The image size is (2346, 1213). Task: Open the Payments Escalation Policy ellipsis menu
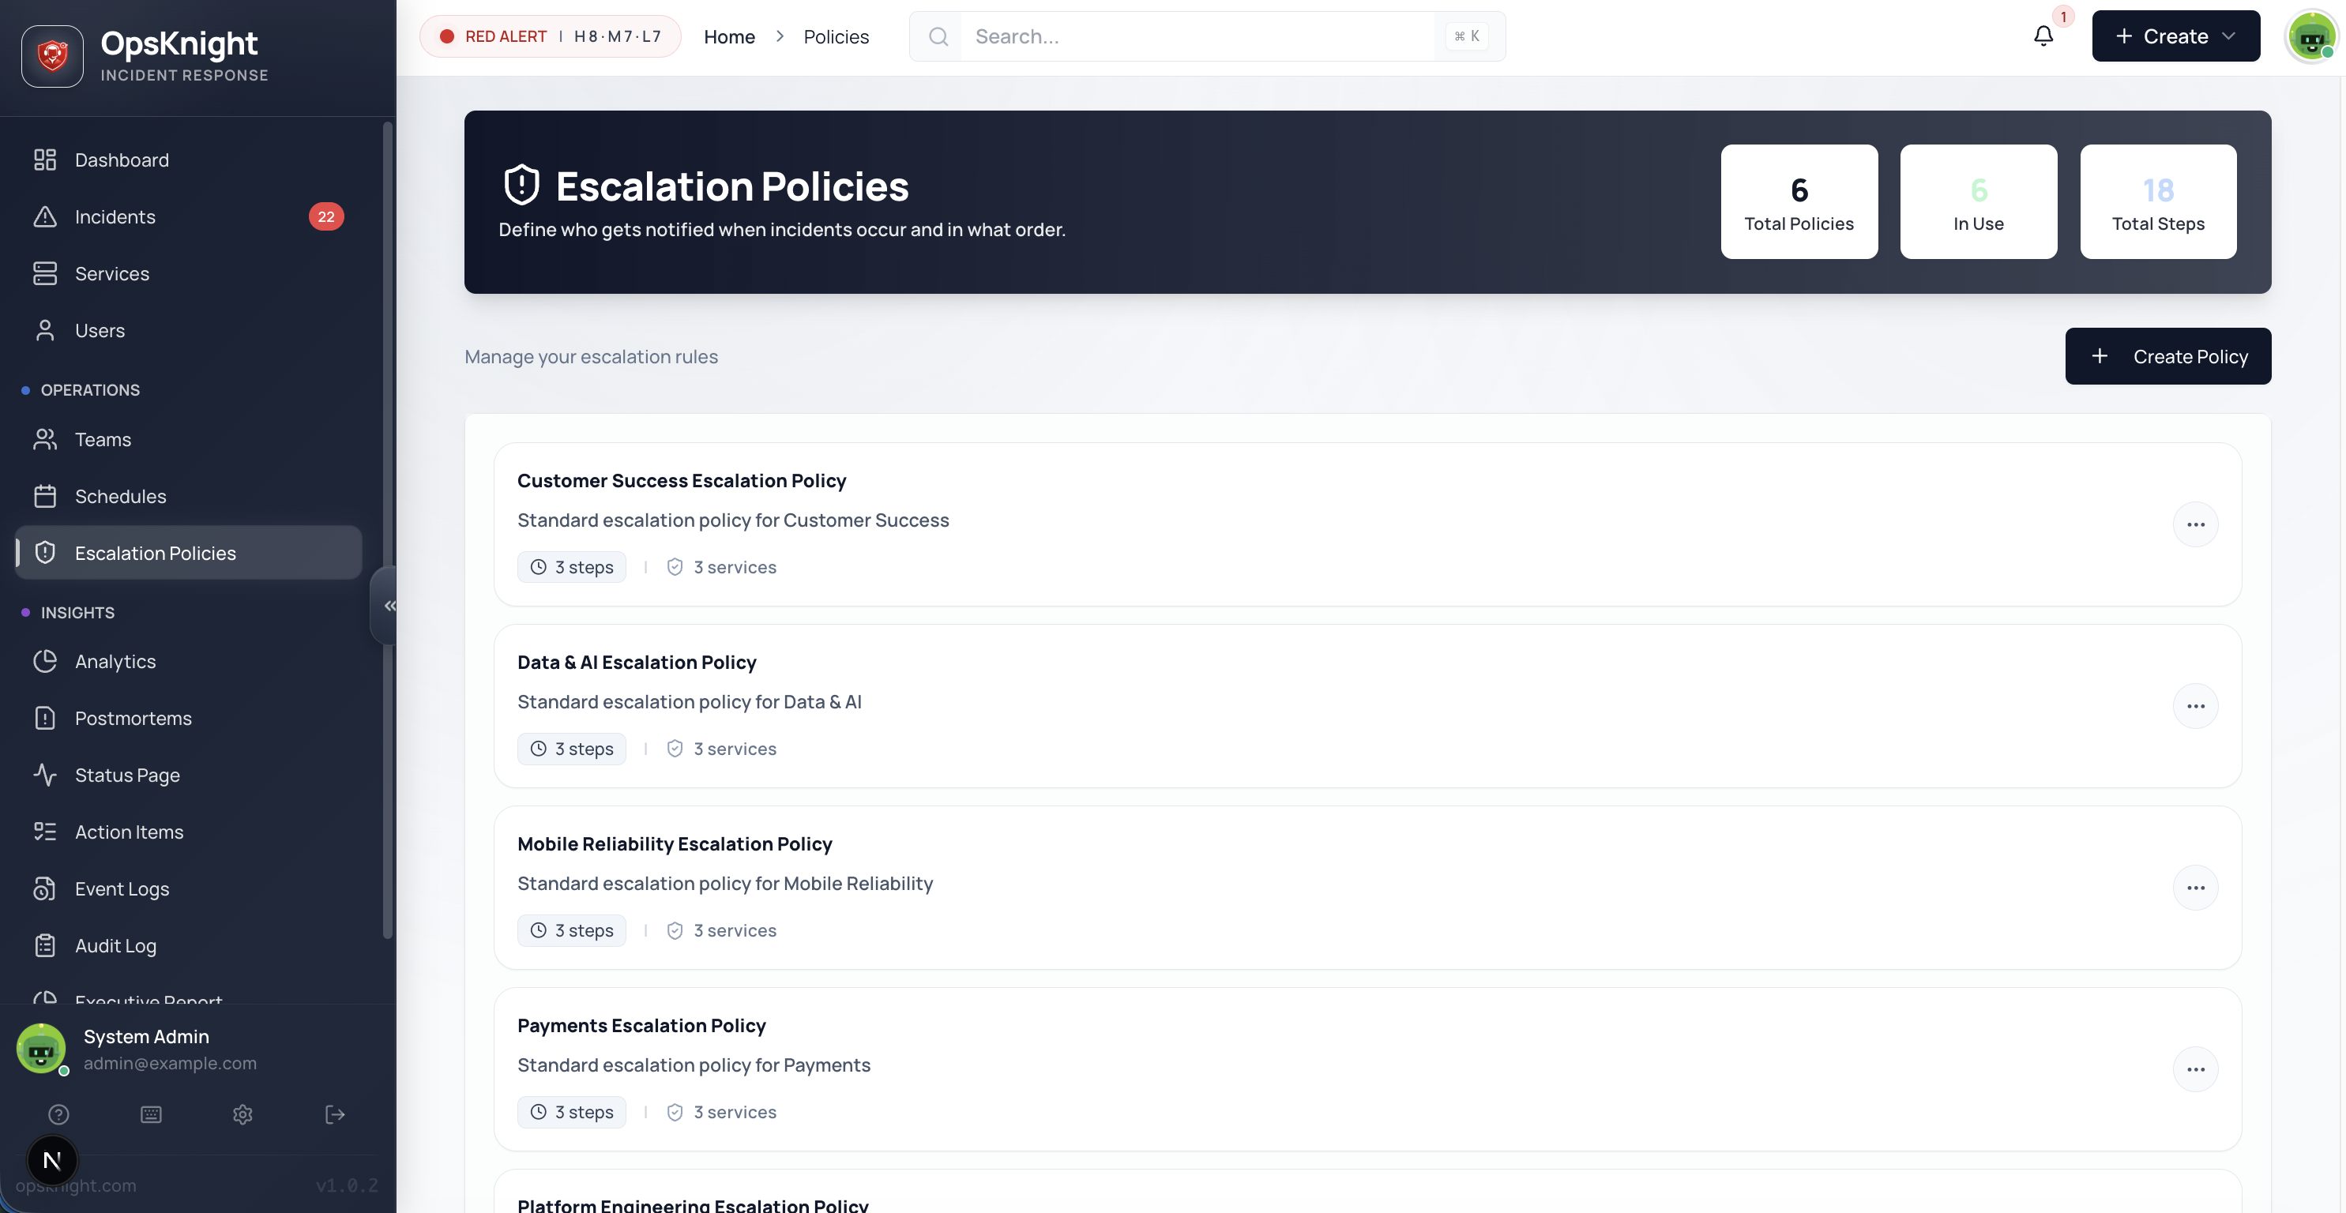pyautogui.click(x=2196, y=1069)
